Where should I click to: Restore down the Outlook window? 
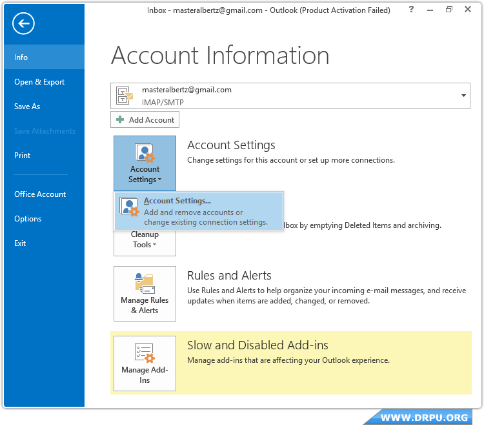coord(449,9)
